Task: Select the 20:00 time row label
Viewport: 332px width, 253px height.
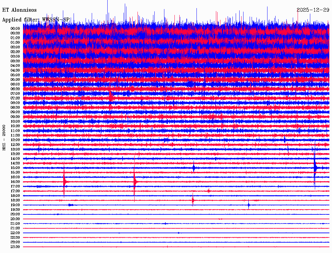Action: coord(15,214)
